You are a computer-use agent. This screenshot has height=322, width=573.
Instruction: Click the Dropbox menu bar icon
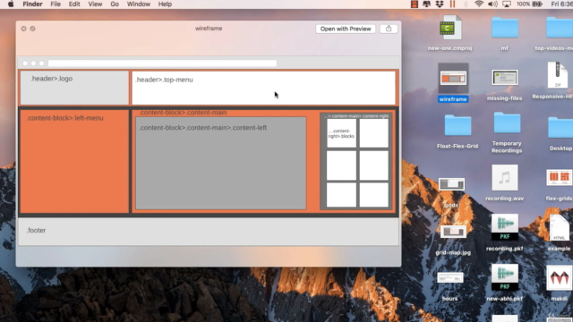coord(440,4)
